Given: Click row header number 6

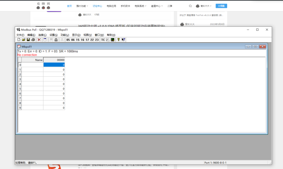Looking at the screenshot, I should point(20,93).
